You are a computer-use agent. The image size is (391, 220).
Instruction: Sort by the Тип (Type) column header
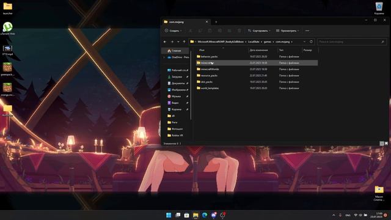click(281, 50)
